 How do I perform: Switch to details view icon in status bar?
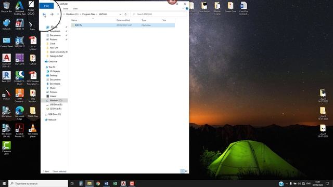click(182, 171)
